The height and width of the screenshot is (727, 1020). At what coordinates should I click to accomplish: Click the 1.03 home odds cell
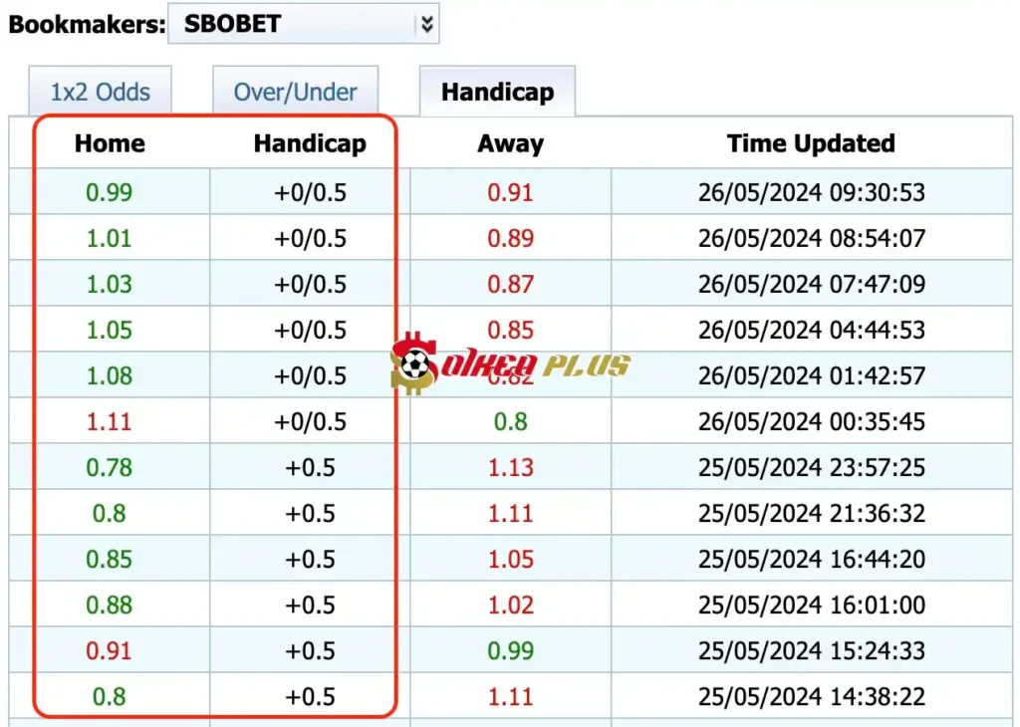pyautogui.click(x=110, y=284)
